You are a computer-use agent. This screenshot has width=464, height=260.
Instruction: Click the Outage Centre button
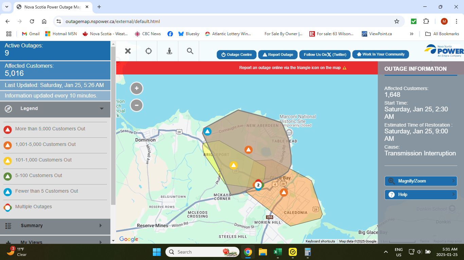click(236, 55)
